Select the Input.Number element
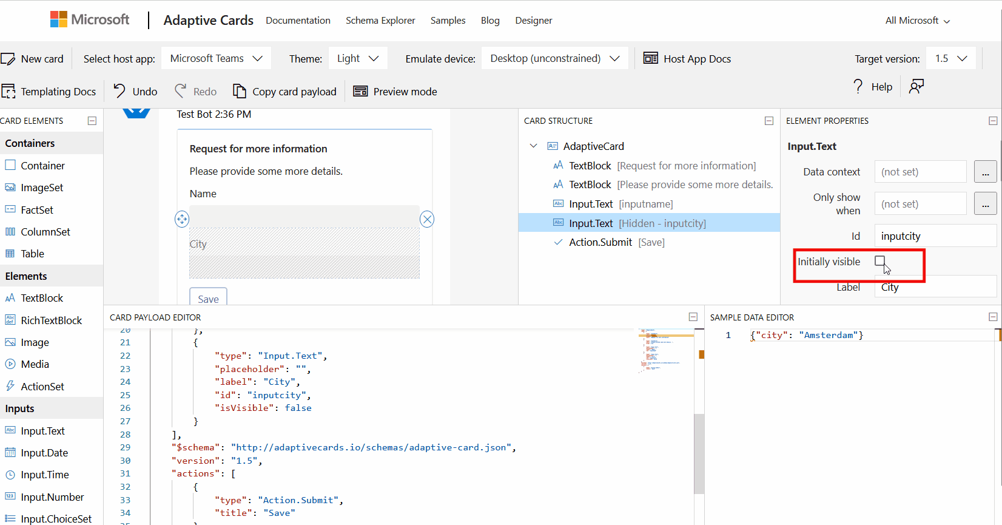Image resolution: width=1002 pixels, height=525 pixels. tap(52, 497)
